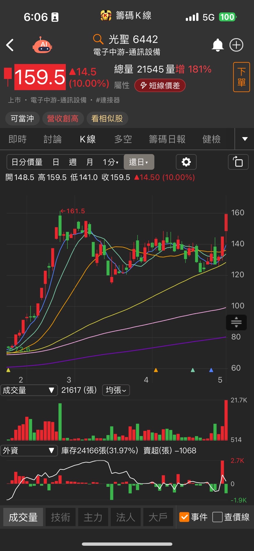Tap the 159.5 current price box
This screenshot has height=551, width=254.
[x=40, y=77]
